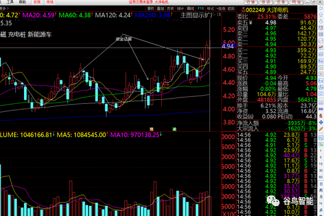Click the 4.94 price marker on axis
324x216 pixels.
[x=229, y=46]
